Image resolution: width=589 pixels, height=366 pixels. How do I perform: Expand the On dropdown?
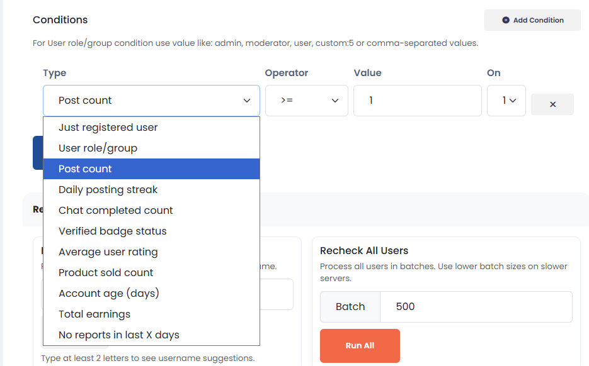506,101
